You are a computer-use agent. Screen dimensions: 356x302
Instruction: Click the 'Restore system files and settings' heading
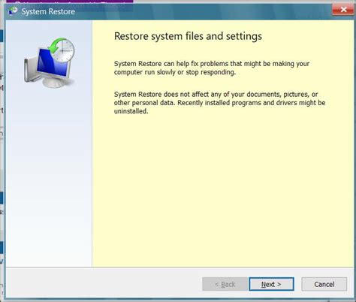[x=188, y=36]
